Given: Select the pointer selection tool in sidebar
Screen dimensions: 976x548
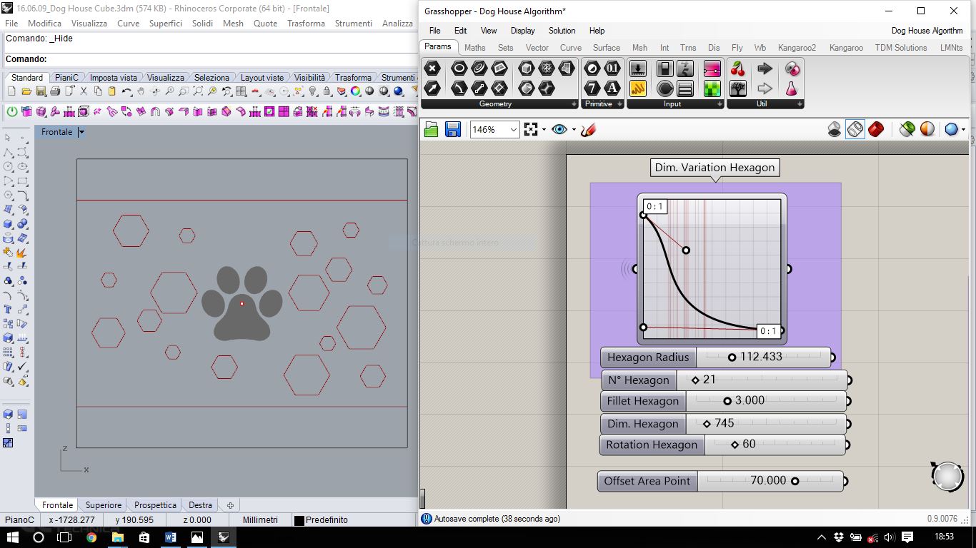Looking at the screenshot, I should coord(8,138).
